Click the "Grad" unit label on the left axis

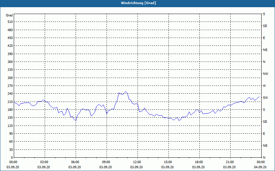(9, 15)
